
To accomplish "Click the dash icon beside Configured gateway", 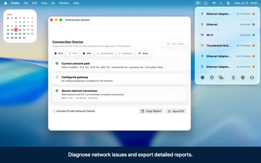I will (57, 77).
